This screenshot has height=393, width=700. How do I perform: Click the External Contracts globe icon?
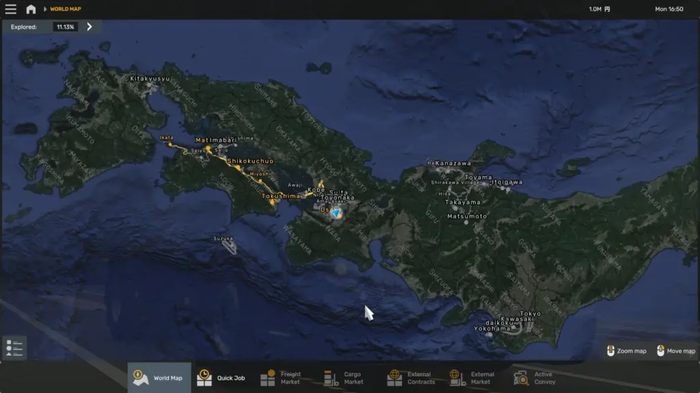pyautogui.click(x=394, y=378)
